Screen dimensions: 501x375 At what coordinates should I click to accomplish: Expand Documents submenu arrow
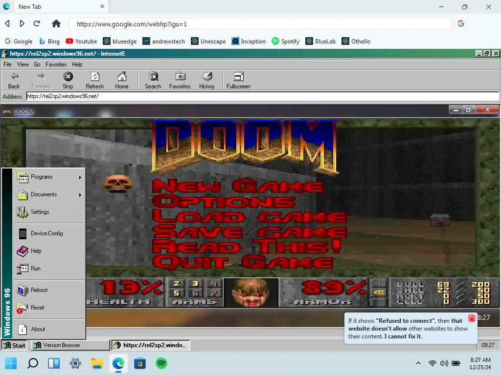pyautogui.click(x=80, y=195)
